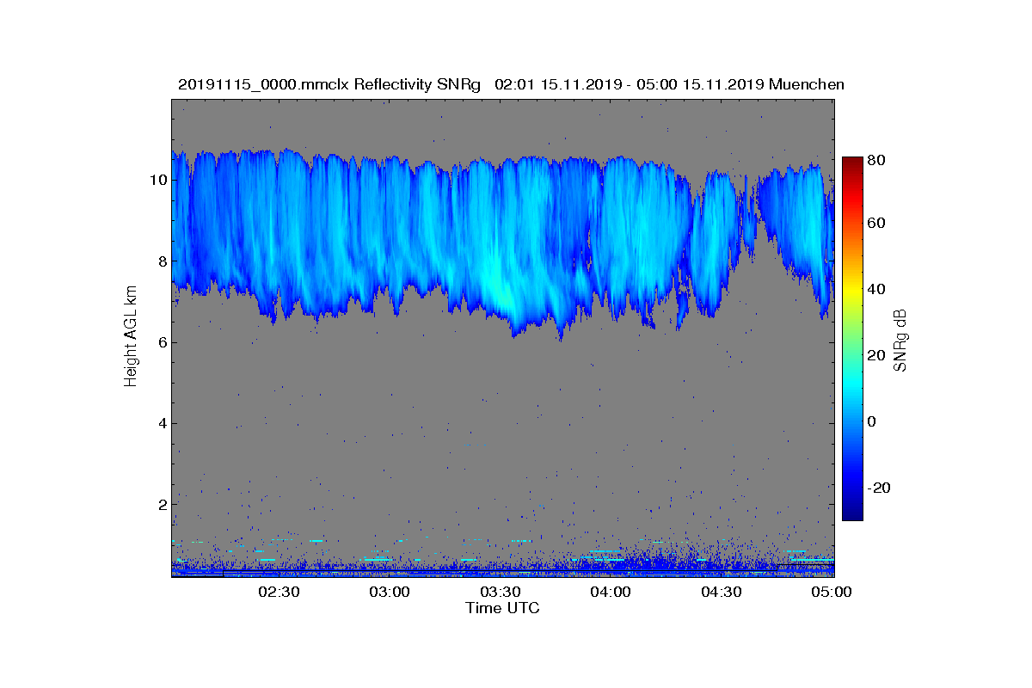Click the plot title text at top
Image resolution: width=1032 pixels, height=688 pixels.
point(511,84)
